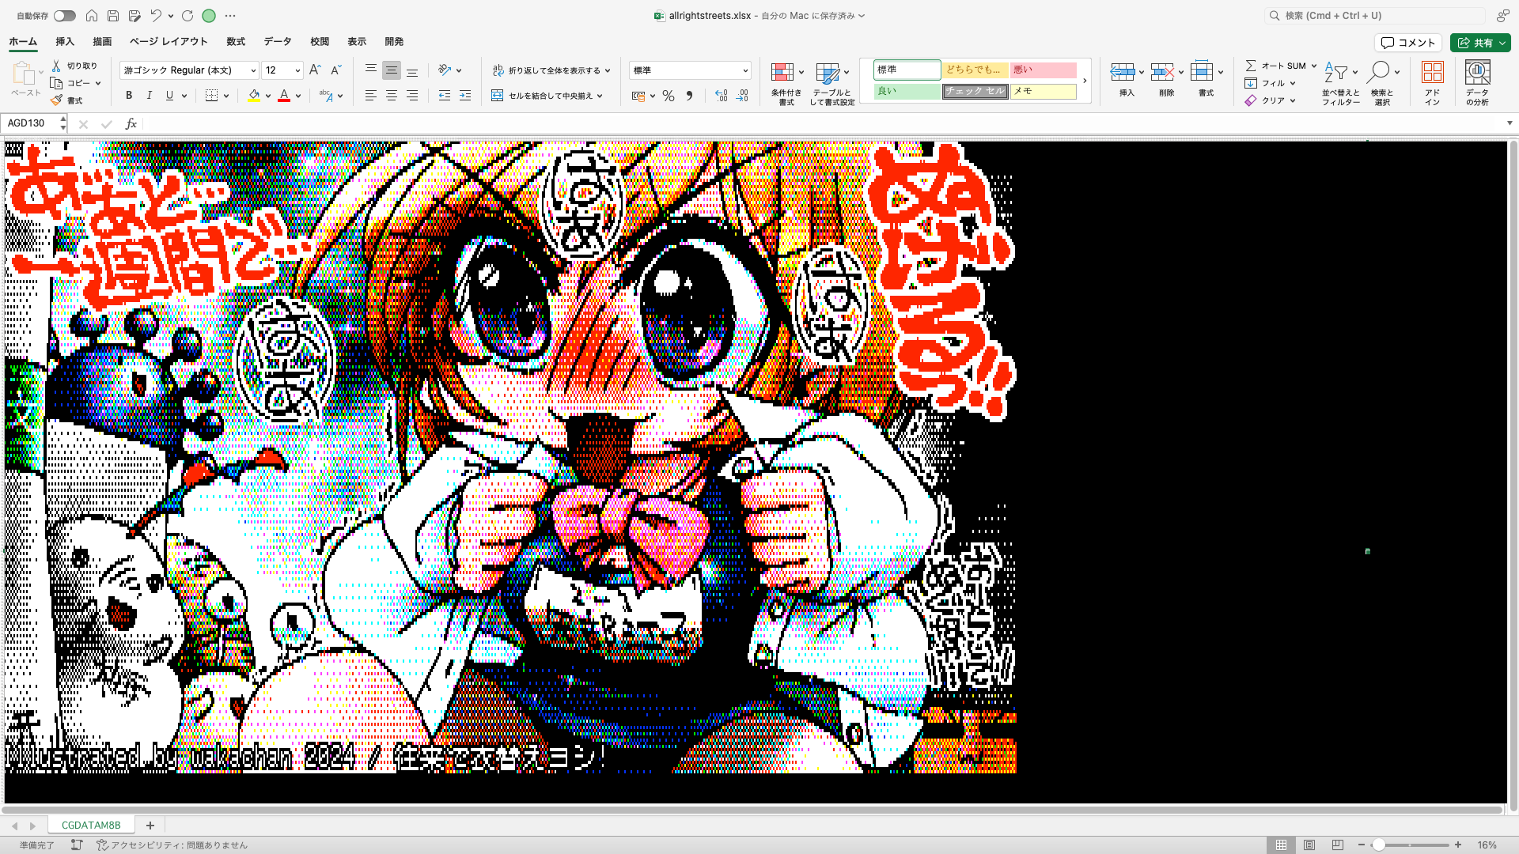The height and width of the screenshot is (854, 1519).
Task: Open 並べ替えとフィルター sort menu
Action: [x=1340, y=84]
